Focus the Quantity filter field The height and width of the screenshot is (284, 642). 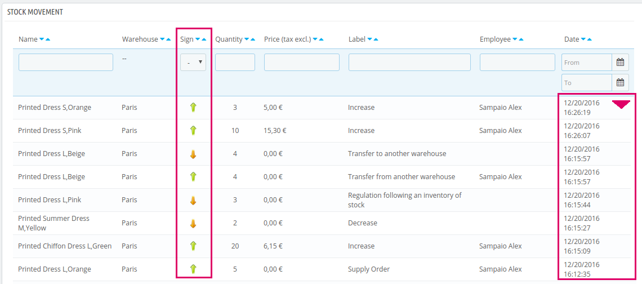tap(235, 63)
